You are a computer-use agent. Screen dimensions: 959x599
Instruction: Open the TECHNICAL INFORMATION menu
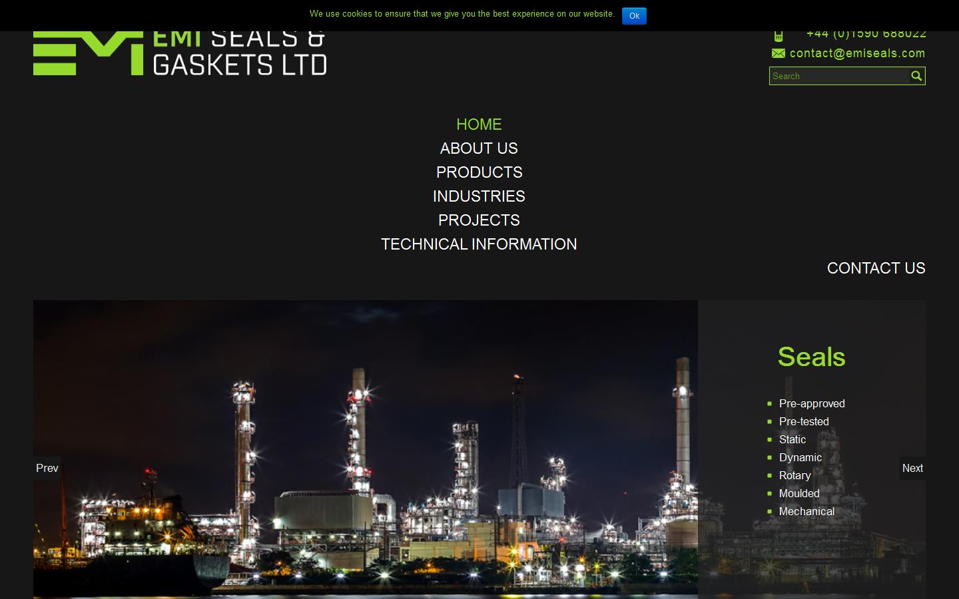[479, 244]
